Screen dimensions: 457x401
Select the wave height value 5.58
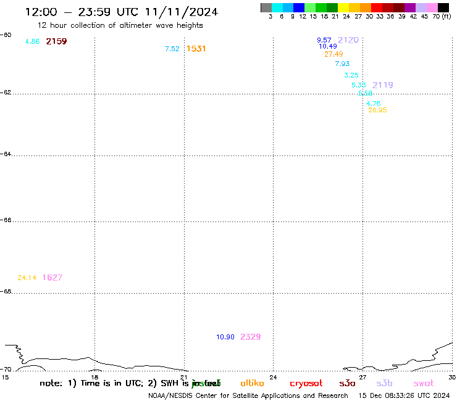365,93
